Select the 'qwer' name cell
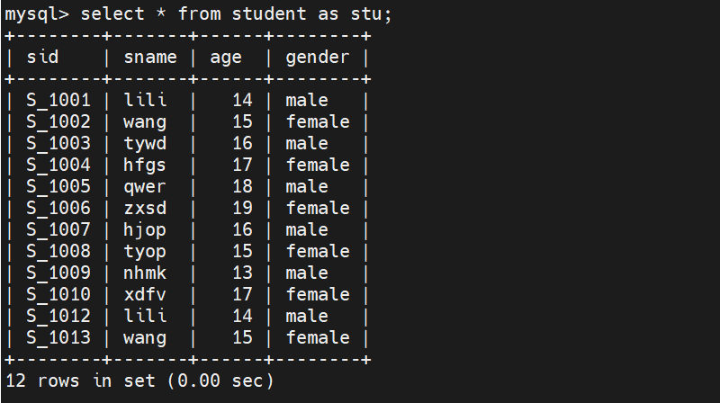Screen dimensions: 720x403 [x=145, y=187]
